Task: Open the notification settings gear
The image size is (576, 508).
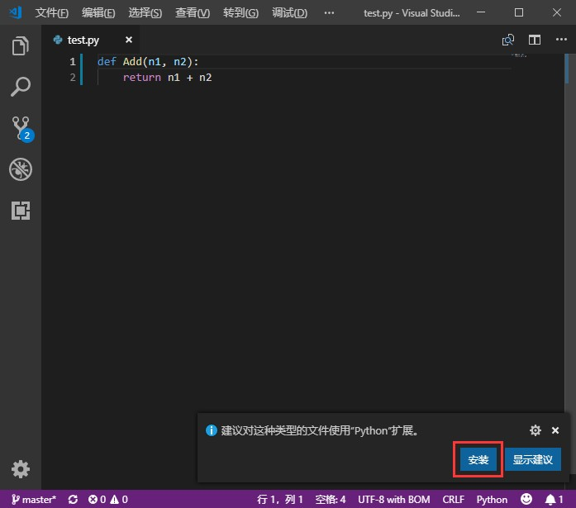Action: [536, 430]
